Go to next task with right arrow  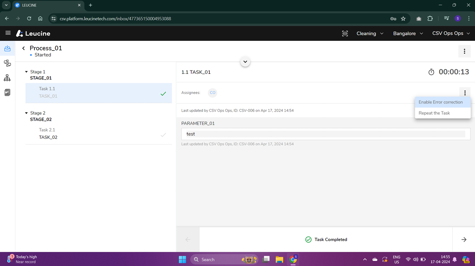[464, 240]
